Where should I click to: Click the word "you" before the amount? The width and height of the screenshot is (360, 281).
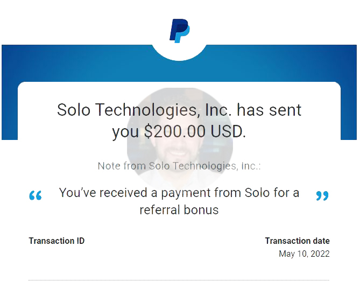coord(125,132)
